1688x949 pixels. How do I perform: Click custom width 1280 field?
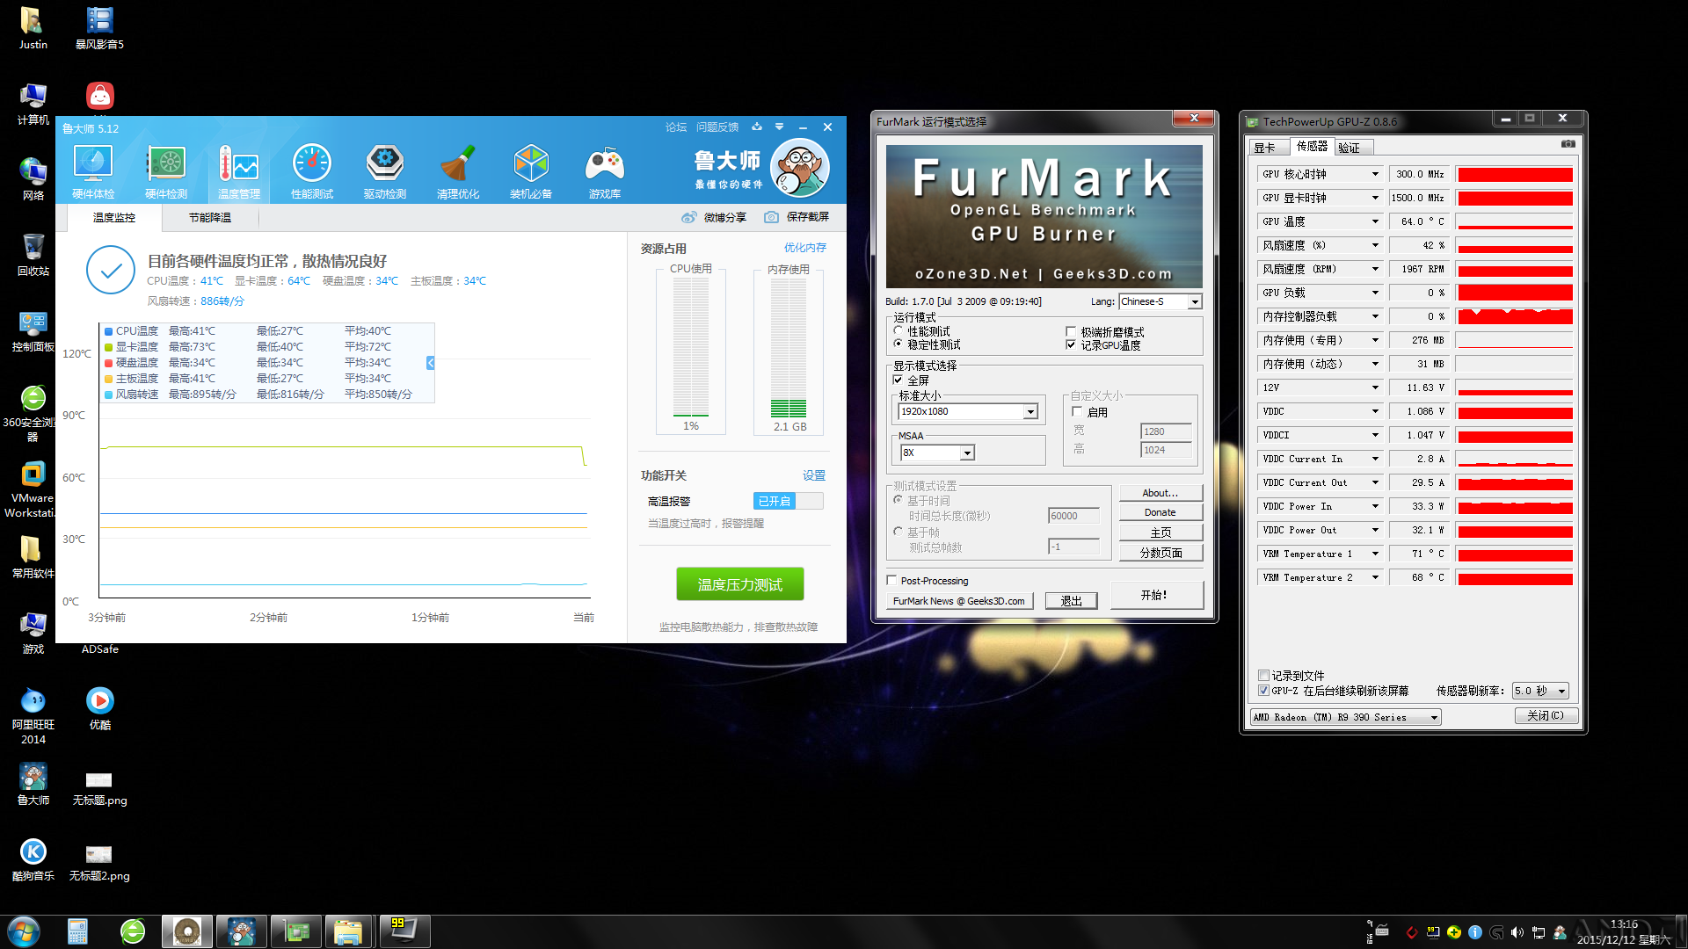pos(1166,431)
